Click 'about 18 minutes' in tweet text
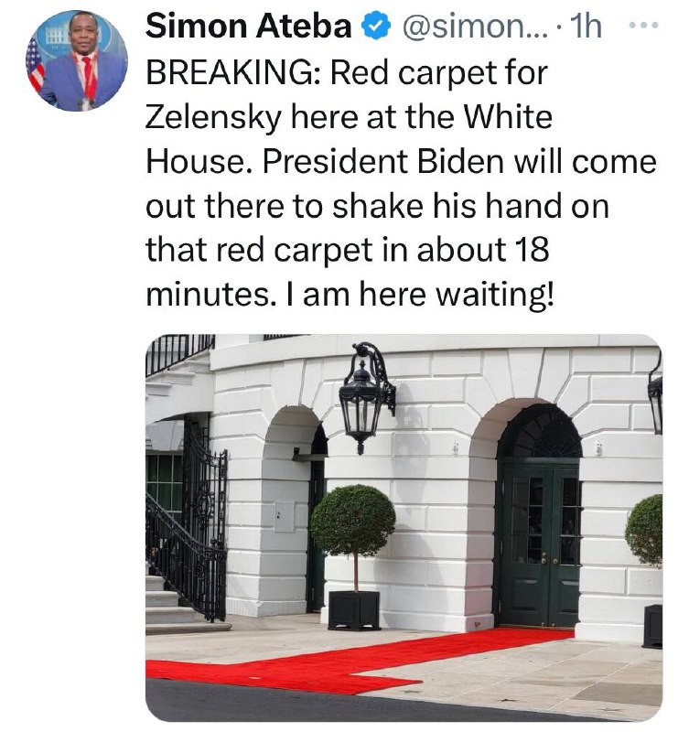689x732 pixels. 348,273
